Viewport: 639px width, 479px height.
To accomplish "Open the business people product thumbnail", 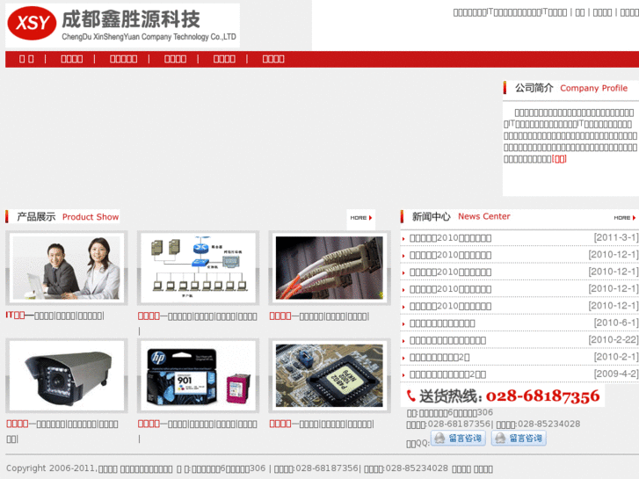I will click(67, 268).
